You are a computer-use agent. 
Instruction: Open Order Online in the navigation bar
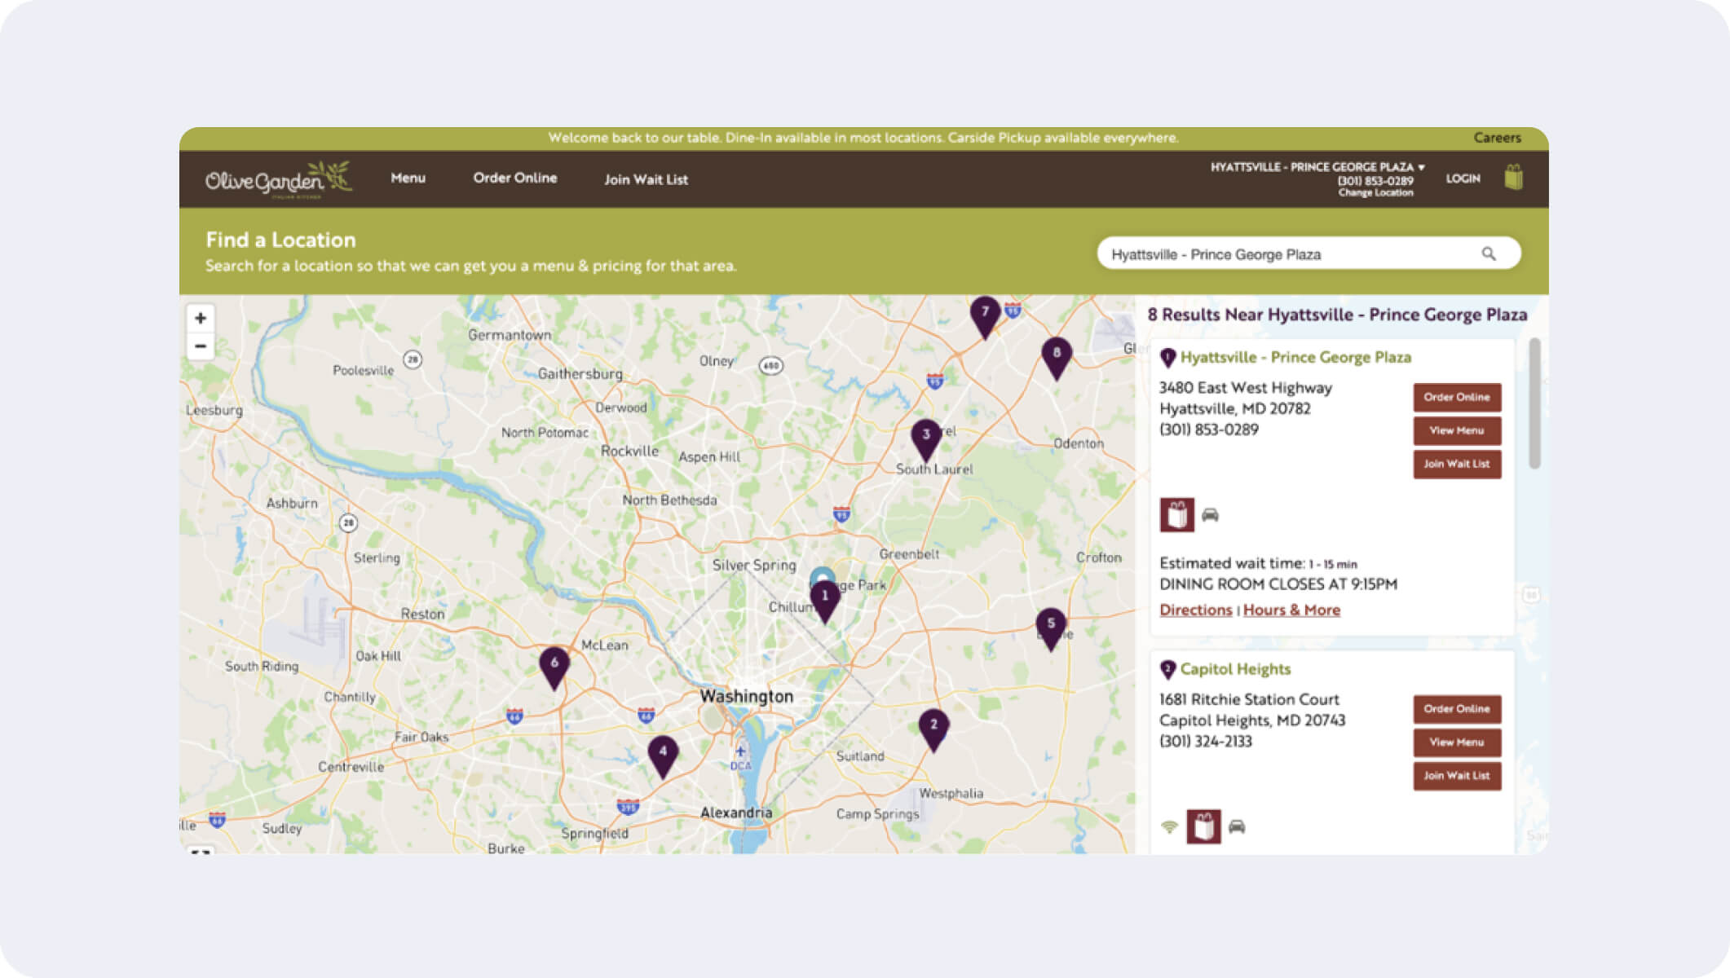514,178
